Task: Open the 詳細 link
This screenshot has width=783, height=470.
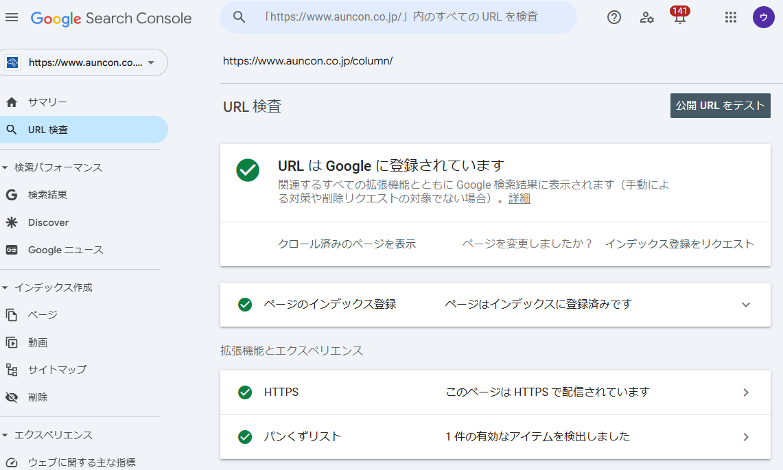Action: [519, 199]
